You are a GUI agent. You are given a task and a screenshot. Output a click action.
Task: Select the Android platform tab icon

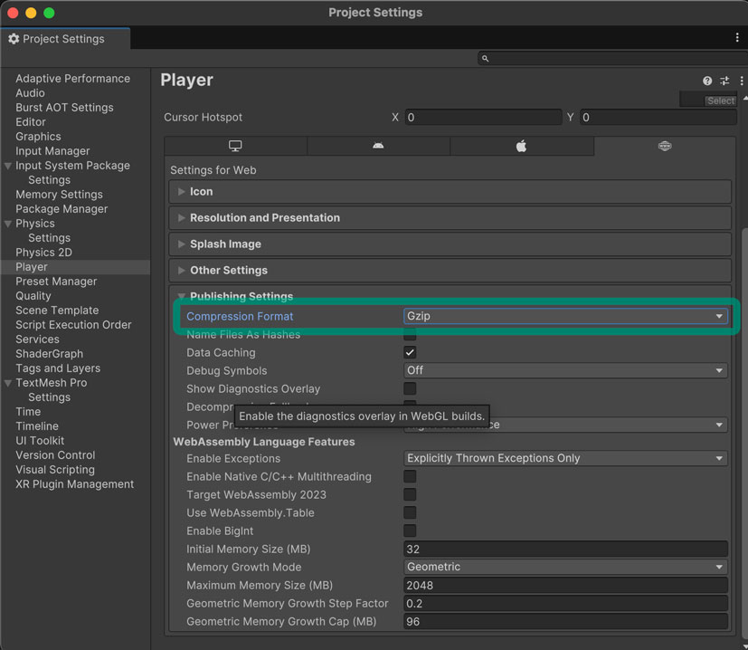tap(378, 146)
